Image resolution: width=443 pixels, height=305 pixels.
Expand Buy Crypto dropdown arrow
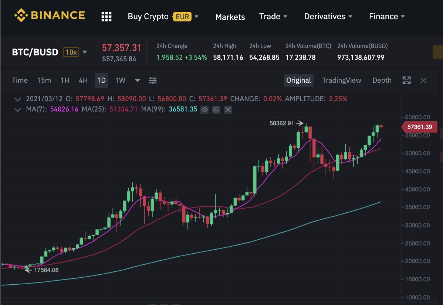tap(197, 16)
